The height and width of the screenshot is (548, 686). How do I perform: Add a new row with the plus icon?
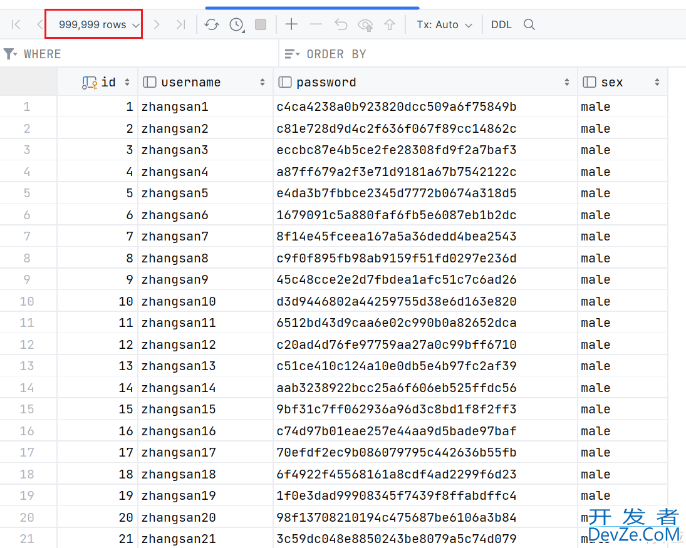[x=291, y=24]
